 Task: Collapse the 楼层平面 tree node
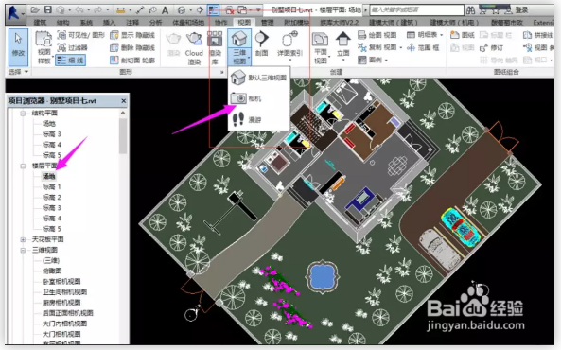[23, 166]
